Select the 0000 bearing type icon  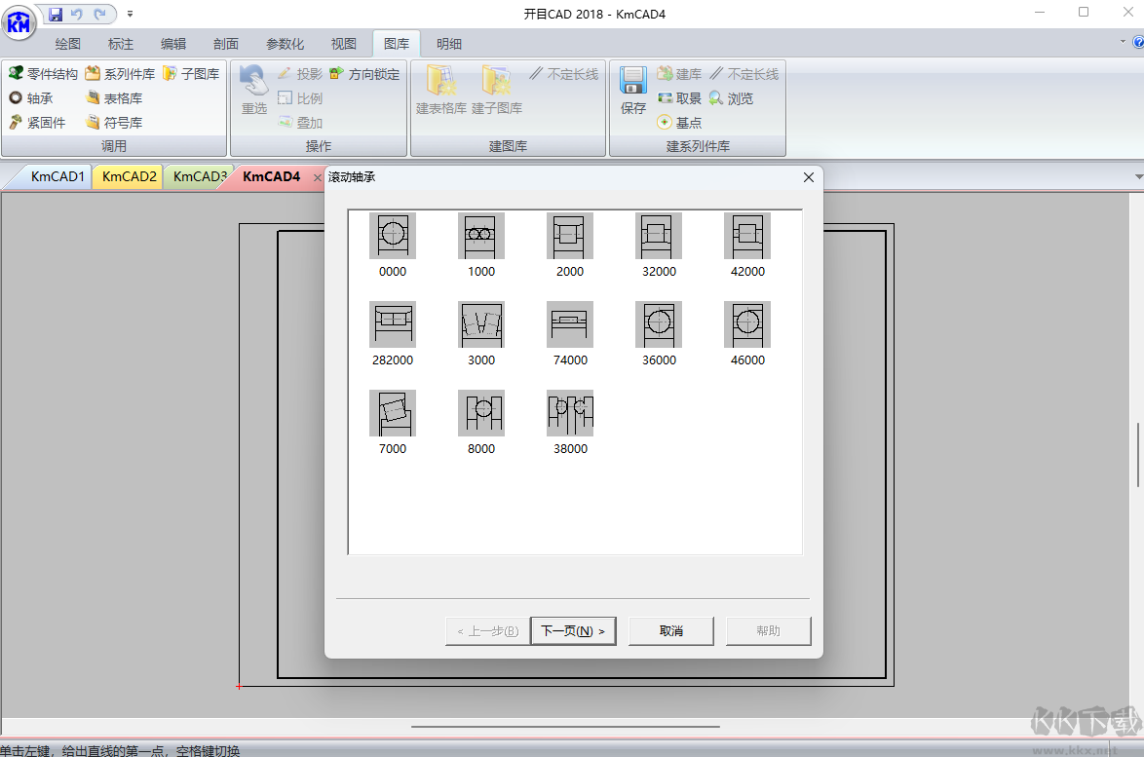pyautogui.click(x=393, y=236)
